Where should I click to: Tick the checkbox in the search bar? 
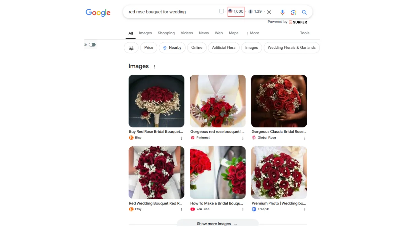[x=222, y=11]
